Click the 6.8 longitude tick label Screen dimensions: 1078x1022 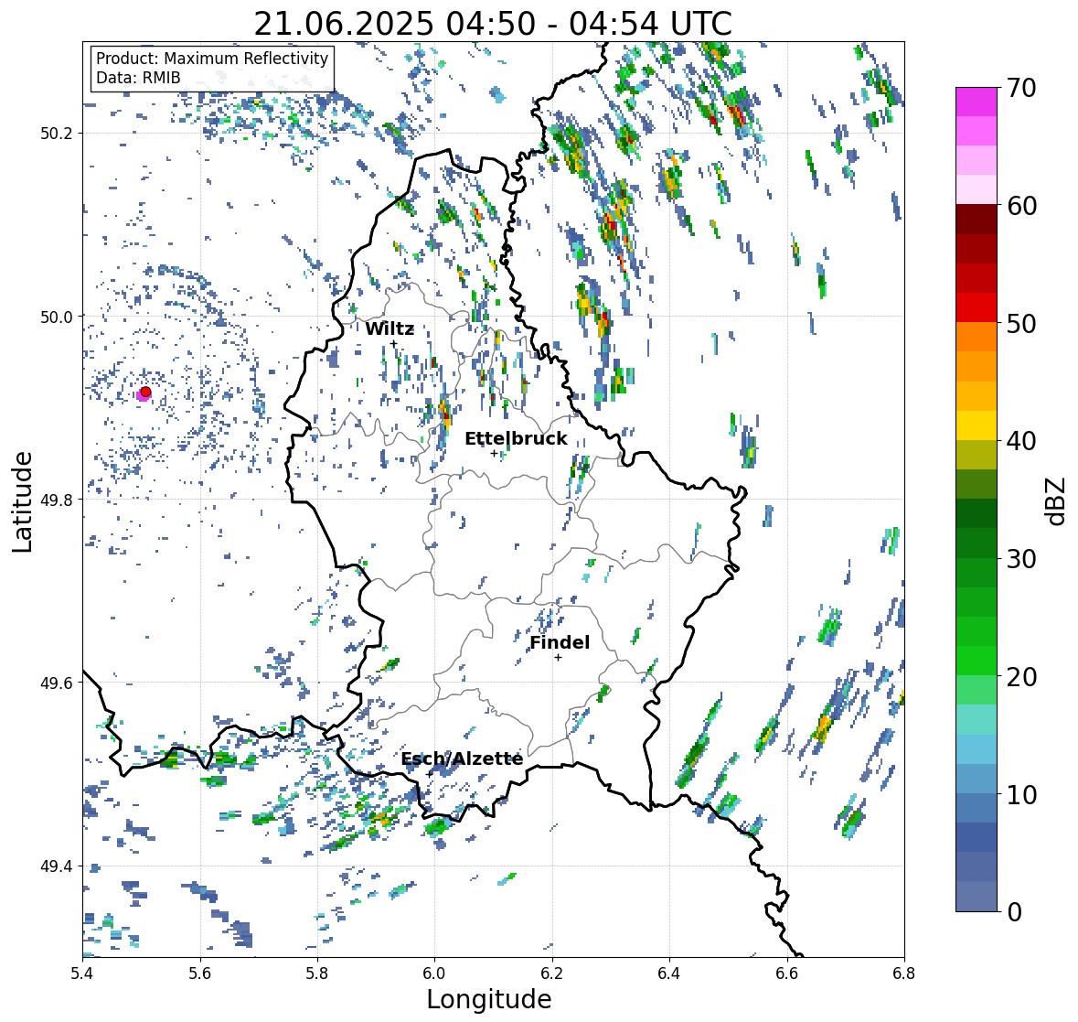click(904, 973)
